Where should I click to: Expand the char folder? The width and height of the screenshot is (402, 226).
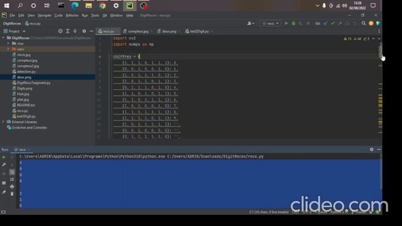pyautogui.click(x=8, y=43)
